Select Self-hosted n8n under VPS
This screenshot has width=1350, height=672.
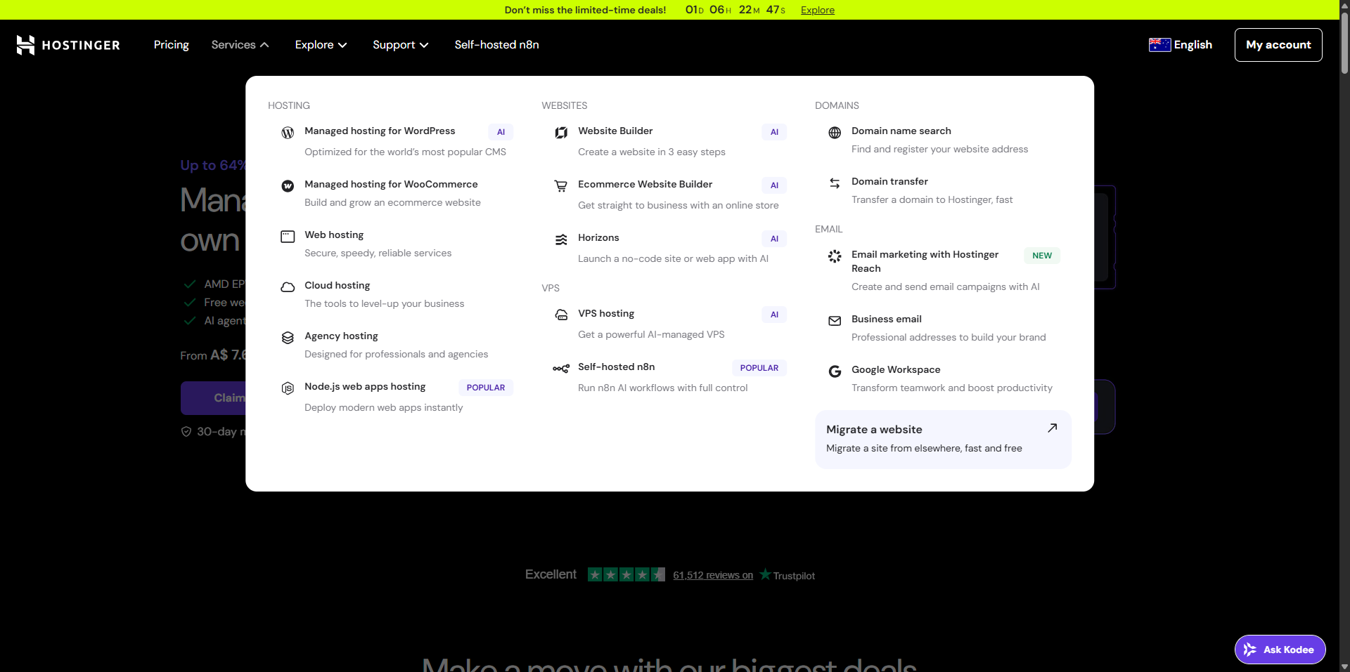click(x=670, y=377)
